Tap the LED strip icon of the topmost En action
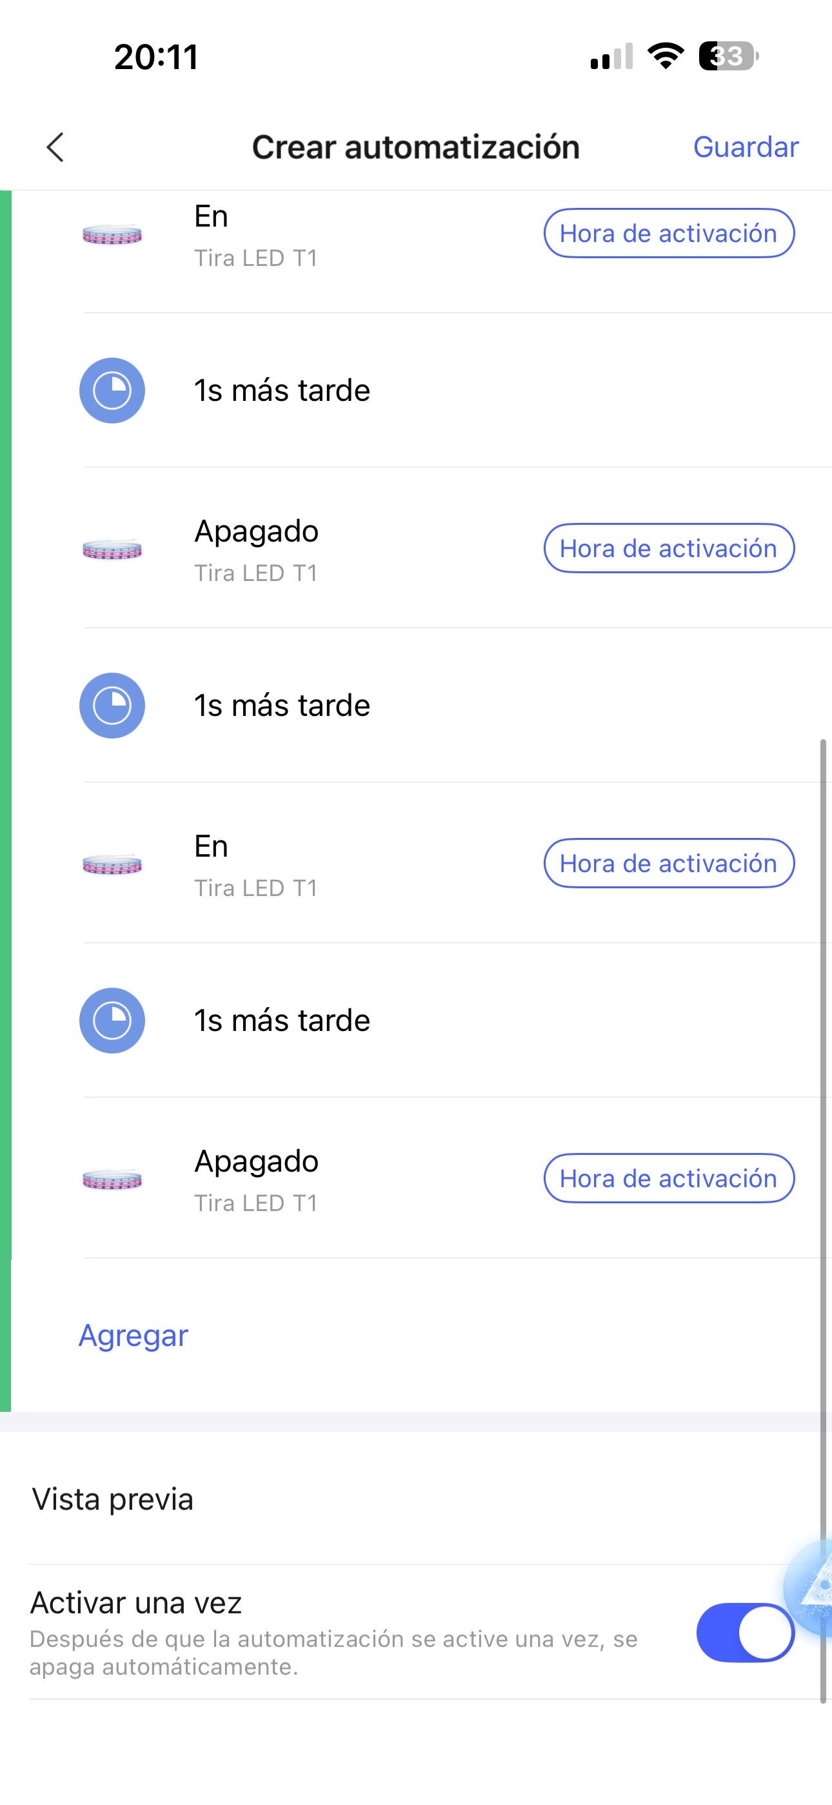This screenshot has height=1805, width=832. point(112,234)
